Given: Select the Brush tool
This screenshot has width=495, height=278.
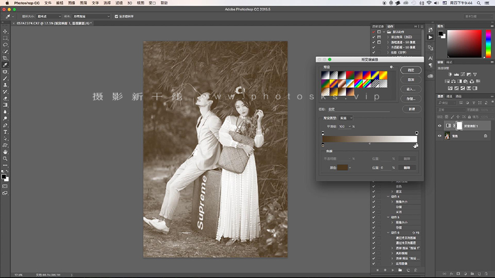Looking at the screenshot, I should coord(5,79).
